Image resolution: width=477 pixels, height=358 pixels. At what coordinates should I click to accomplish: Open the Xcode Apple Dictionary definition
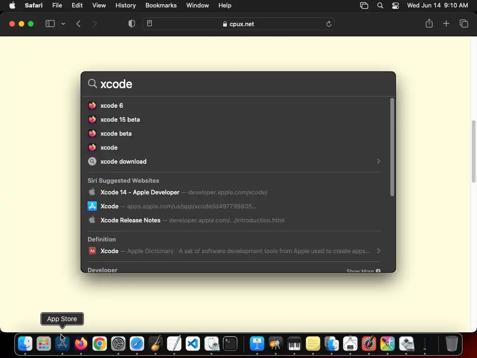pos(234,251)
